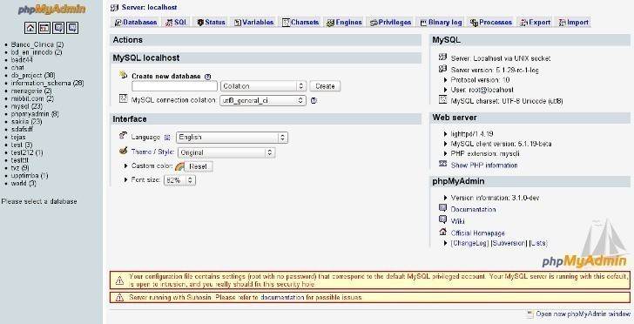This screenshot has width=634, height=324.
Task: Switch to the SQL tab
Action: pos(176,23)
